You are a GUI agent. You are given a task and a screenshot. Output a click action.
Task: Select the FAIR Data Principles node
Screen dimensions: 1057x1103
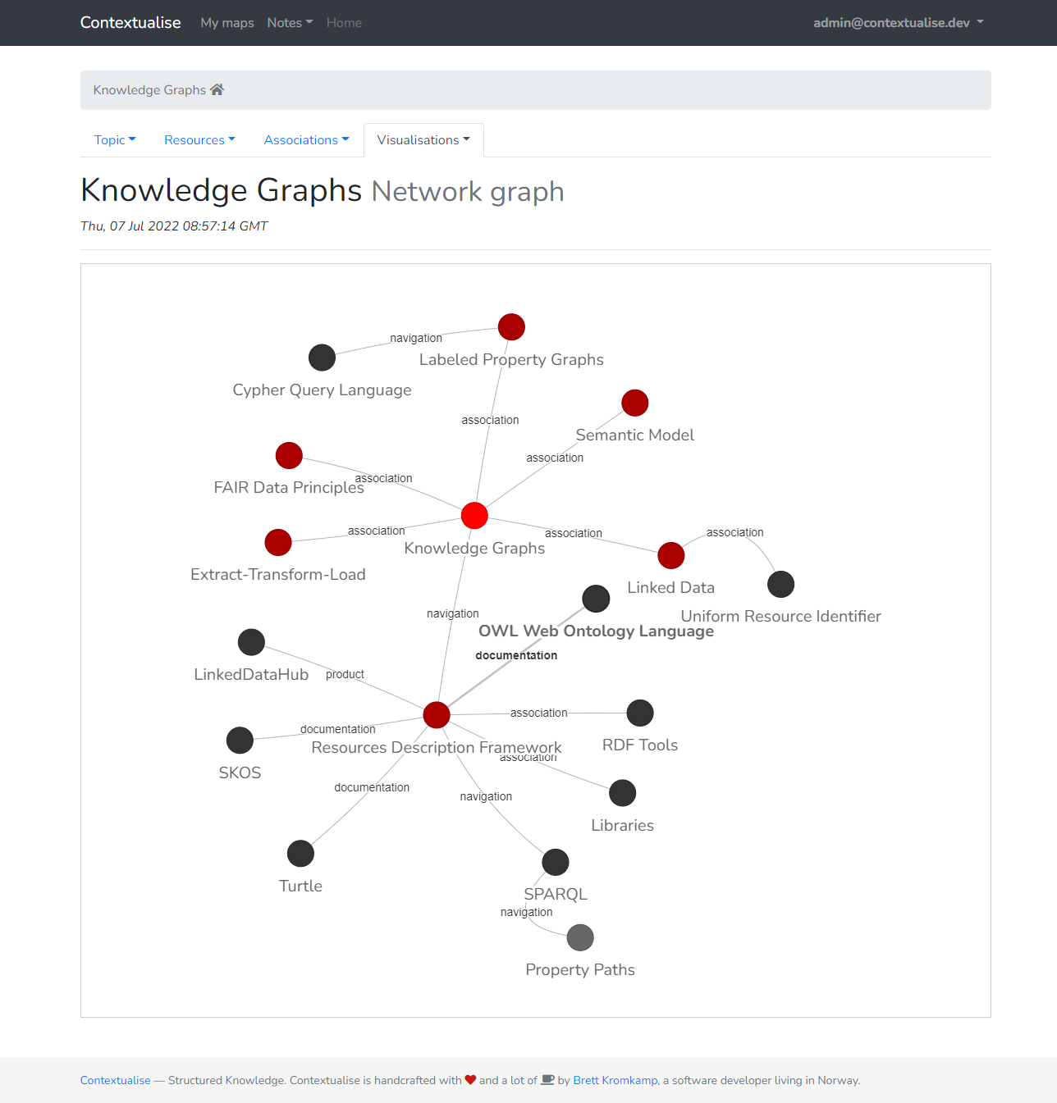pyautogui.click(x=289, y=455)
